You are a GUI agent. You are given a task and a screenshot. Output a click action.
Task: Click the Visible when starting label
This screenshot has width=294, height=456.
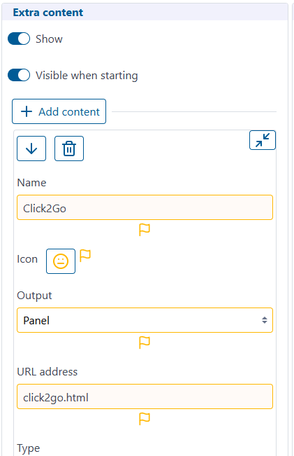(x=87, y=76)
